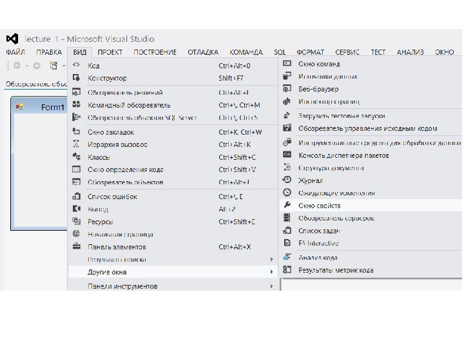Click the Список ошибок icon

pyautogui.click(x=76, y=196)
